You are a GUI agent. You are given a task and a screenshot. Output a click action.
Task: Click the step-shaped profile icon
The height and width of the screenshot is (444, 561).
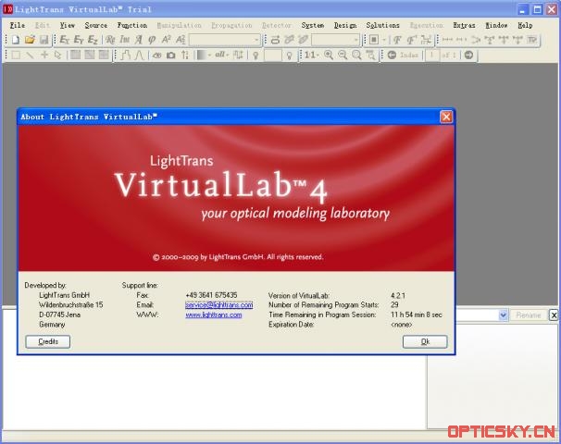point(126,55)
